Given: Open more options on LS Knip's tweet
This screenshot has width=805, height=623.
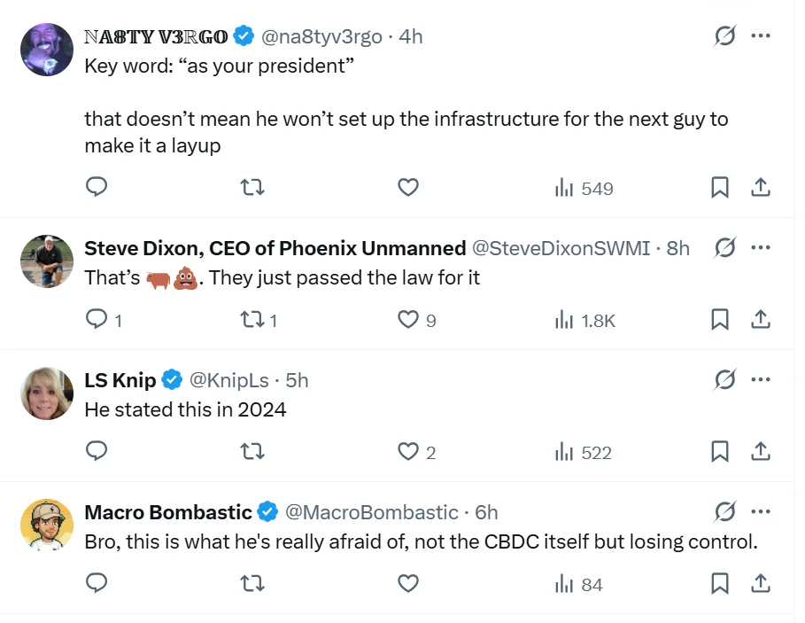Looking at the screenshot, I should pyautogui.click(x=760, y=380).
